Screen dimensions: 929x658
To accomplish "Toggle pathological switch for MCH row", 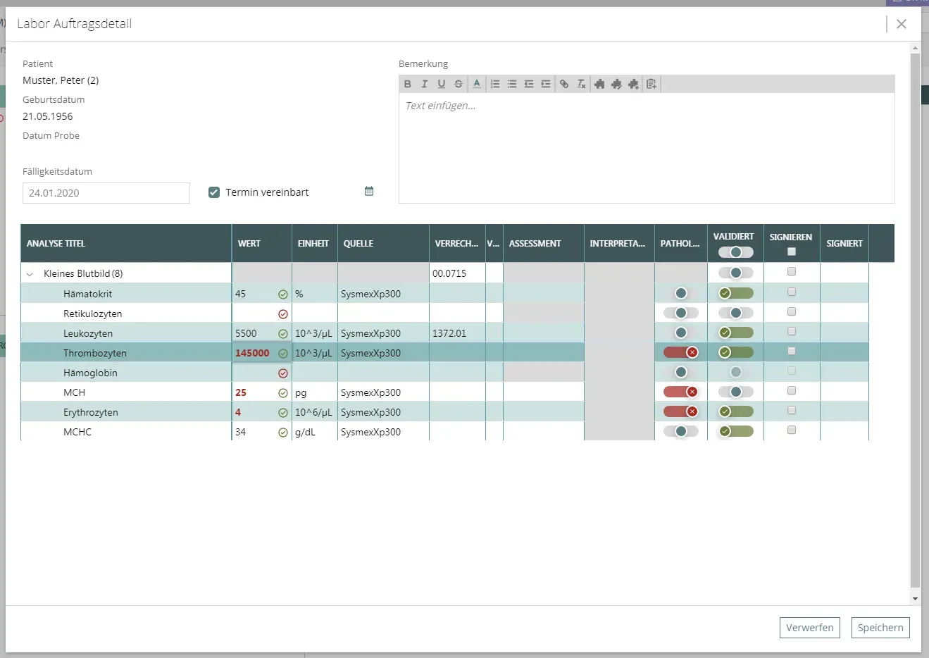I will [681, 392].
